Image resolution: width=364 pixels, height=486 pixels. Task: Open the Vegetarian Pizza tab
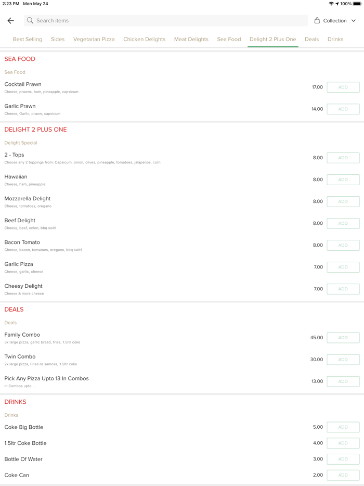pos(94,39)
